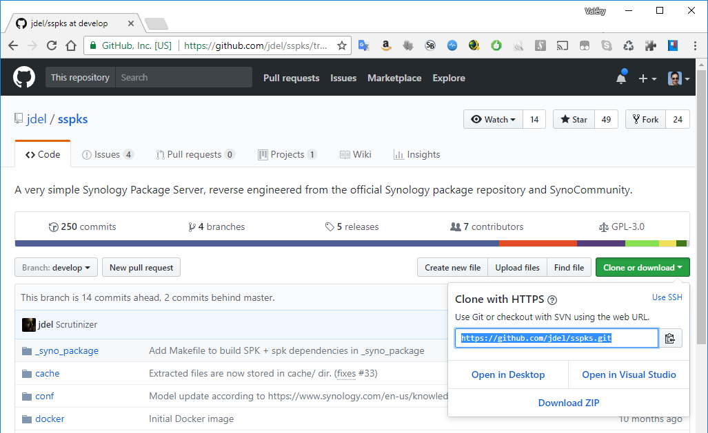Click the jdel commit author avatar
Screen dimensions: 708x433
[x=29, y=325]
